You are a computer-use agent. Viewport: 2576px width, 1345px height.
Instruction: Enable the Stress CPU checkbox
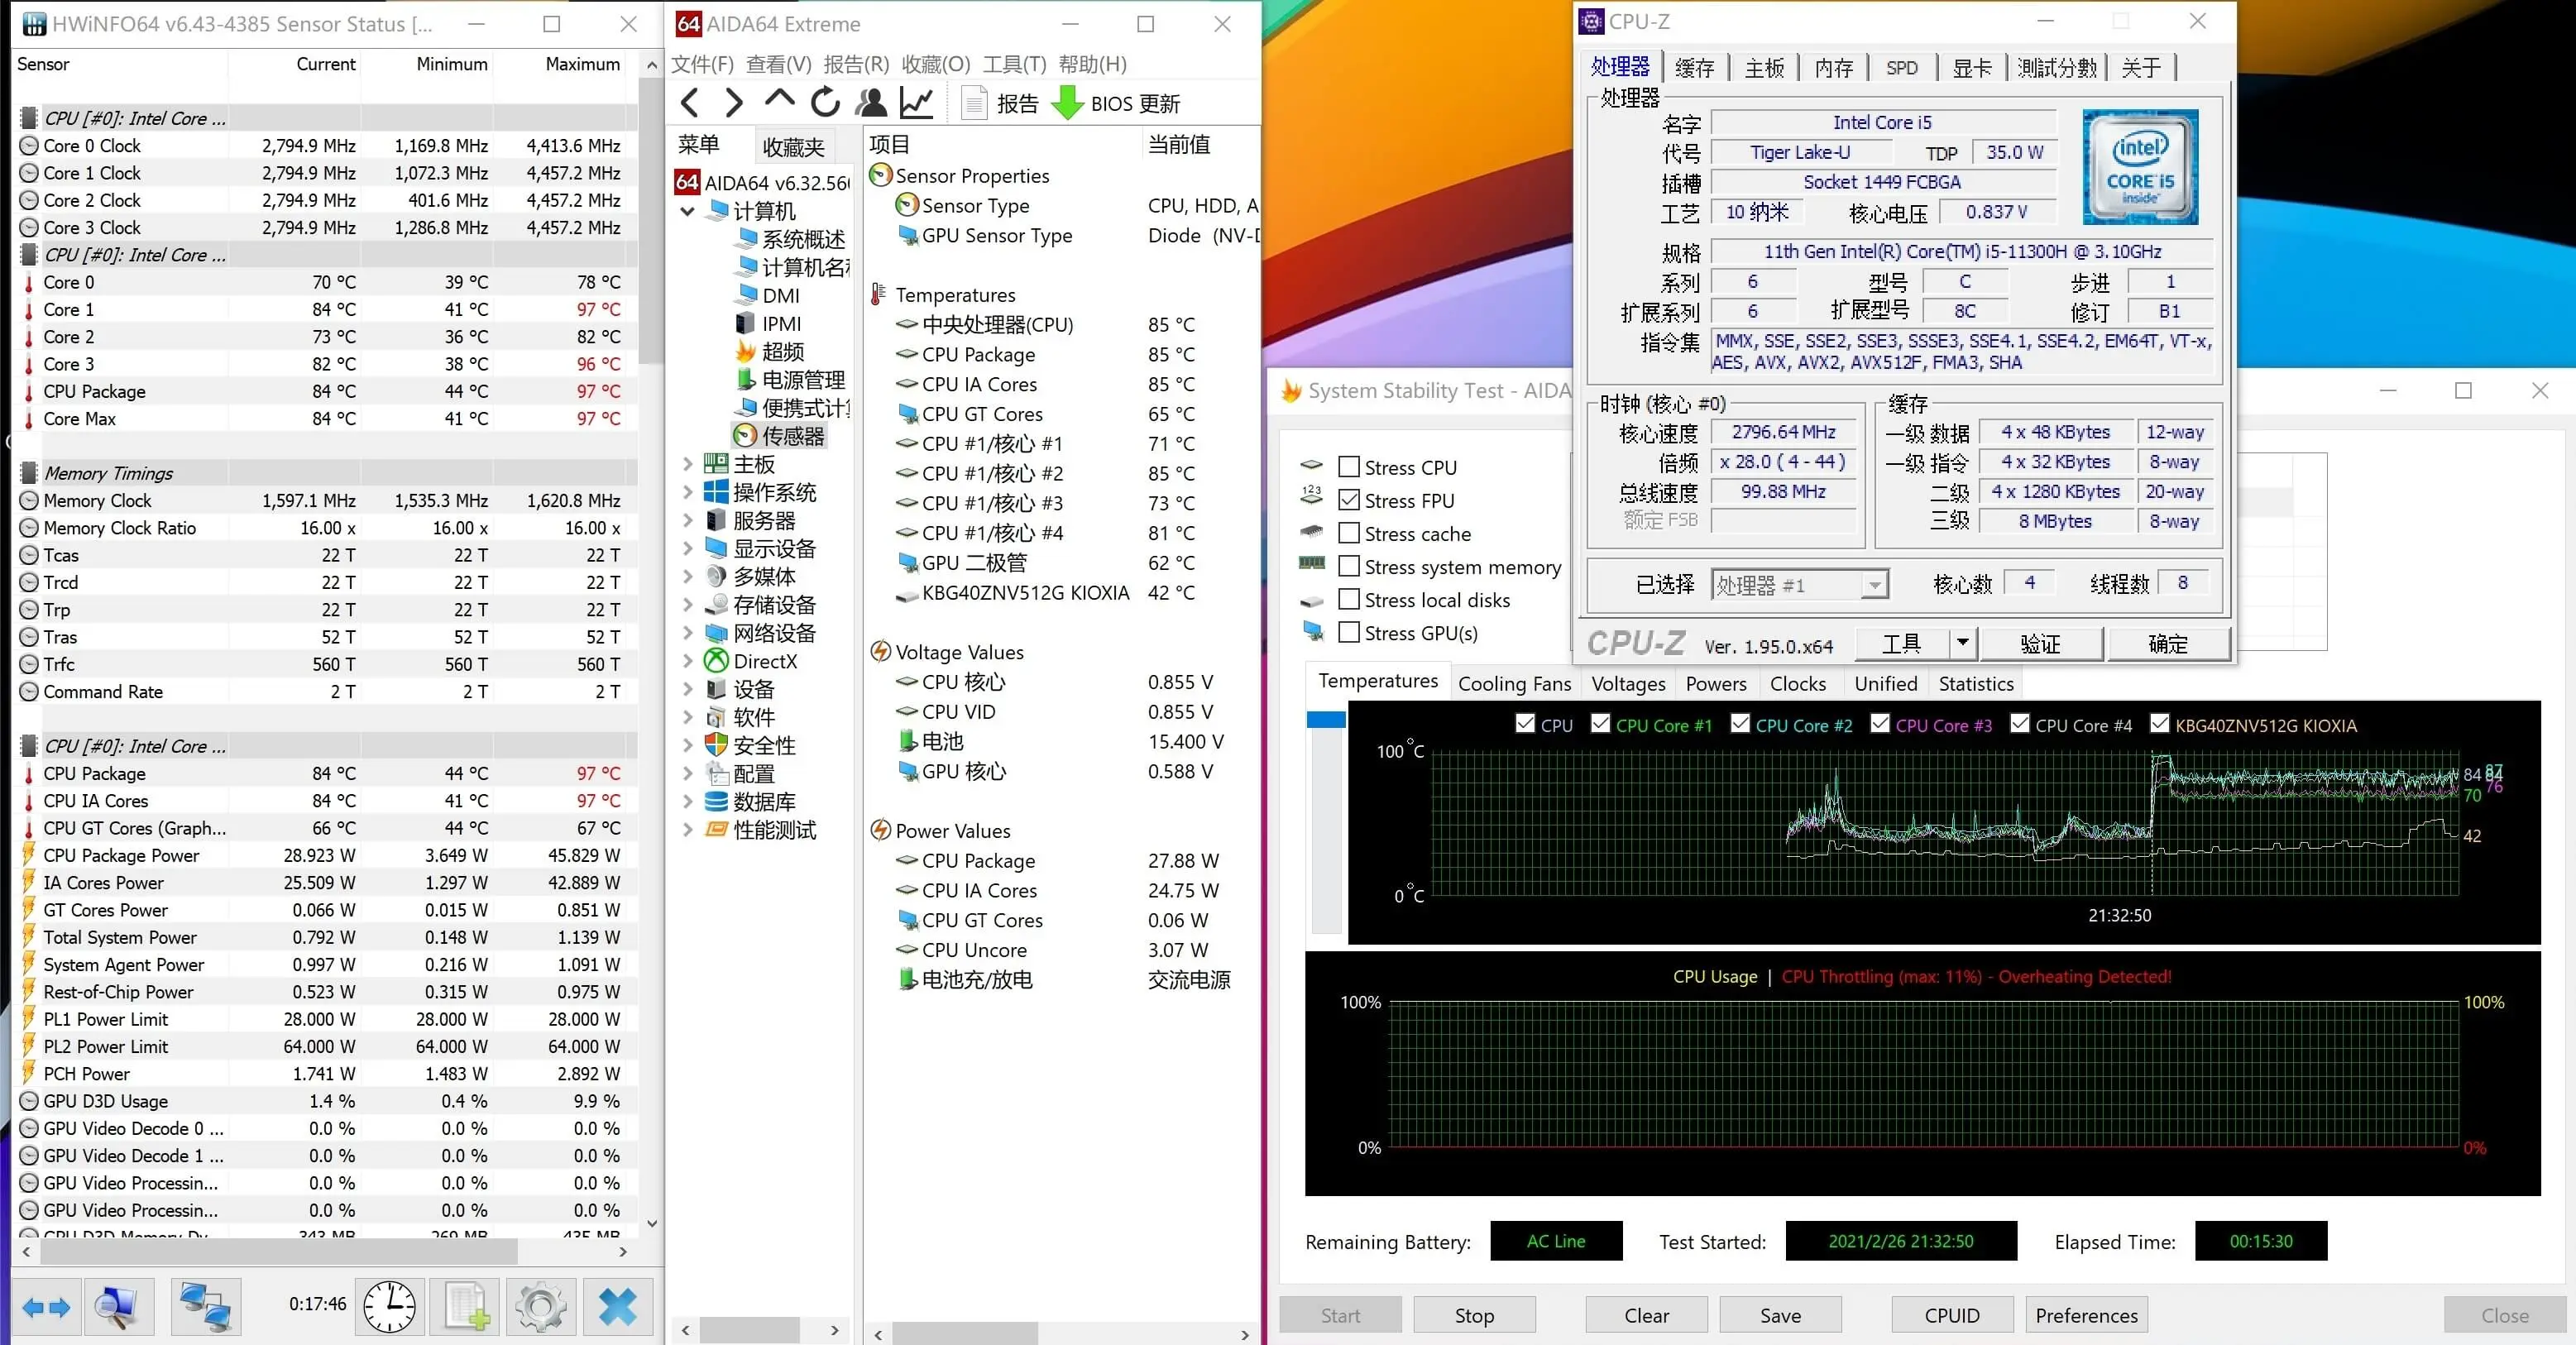[x=1349, y=467]
